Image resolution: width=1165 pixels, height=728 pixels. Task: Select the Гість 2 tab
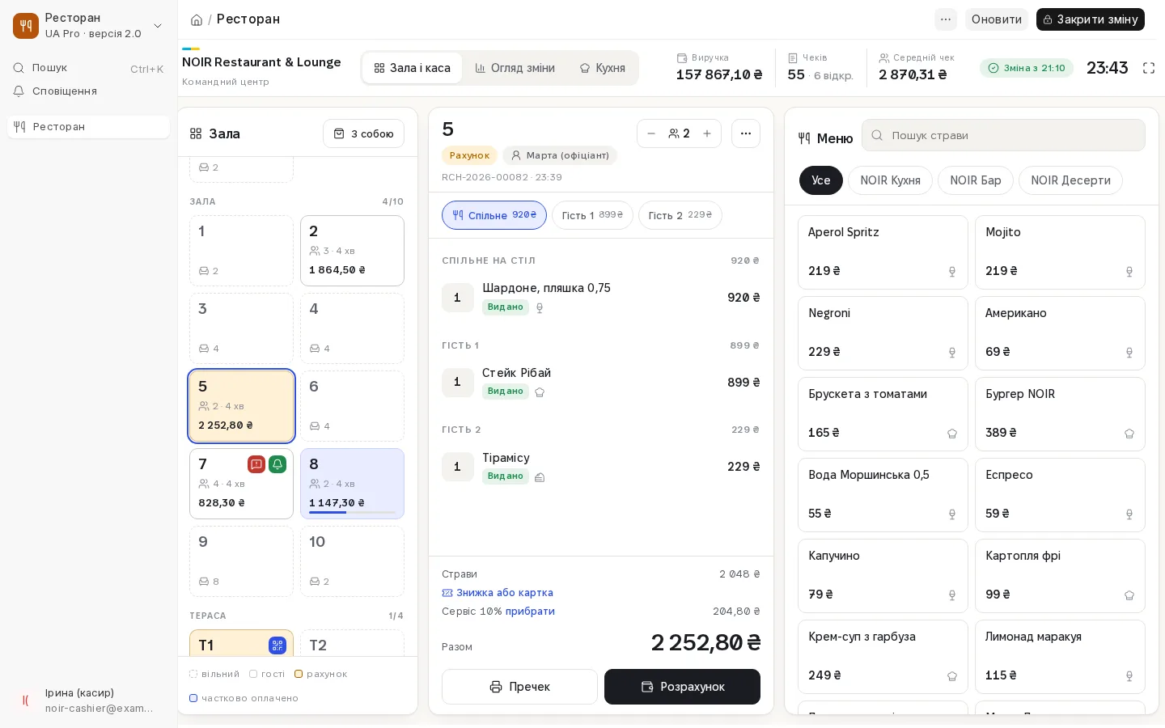coord(680,215)
